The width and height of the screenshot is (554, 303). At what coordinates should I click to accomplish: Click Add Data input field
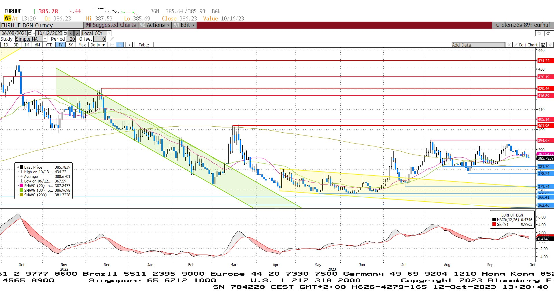click(x=478, y=45)
